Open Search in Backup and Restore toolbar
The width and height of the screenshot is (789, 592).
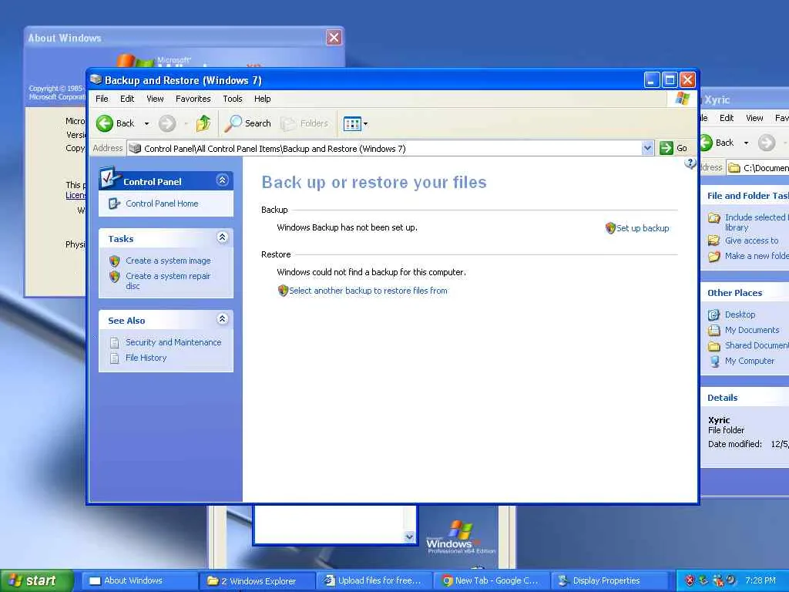[x=247, y=123]
